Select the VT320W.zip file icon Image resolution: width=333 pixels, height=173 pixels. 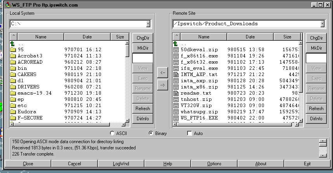click(x=176, y=106)
